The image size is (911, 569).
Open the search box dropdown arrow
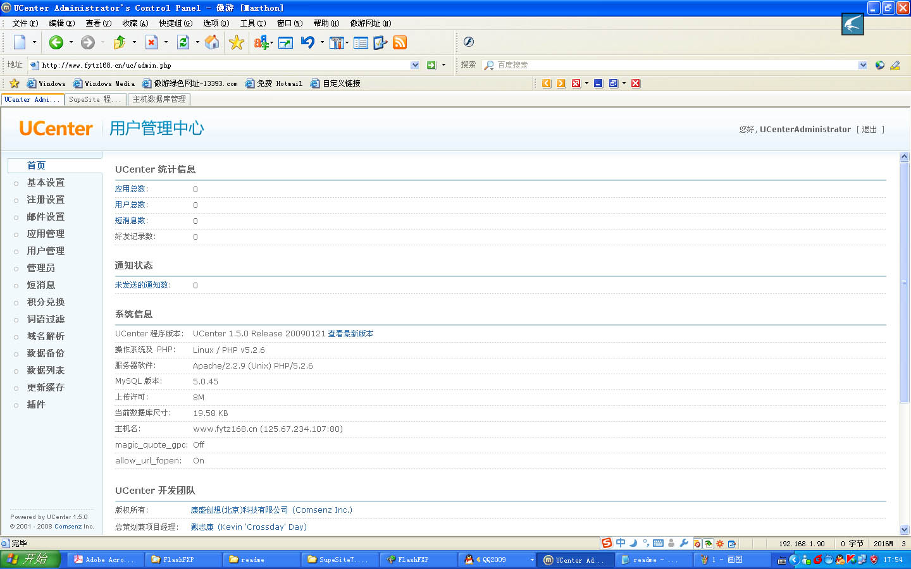[x=863, y=65]
